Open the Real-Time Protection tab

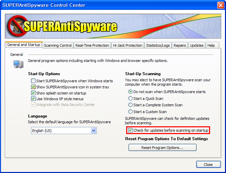click(x=92, y=45)
